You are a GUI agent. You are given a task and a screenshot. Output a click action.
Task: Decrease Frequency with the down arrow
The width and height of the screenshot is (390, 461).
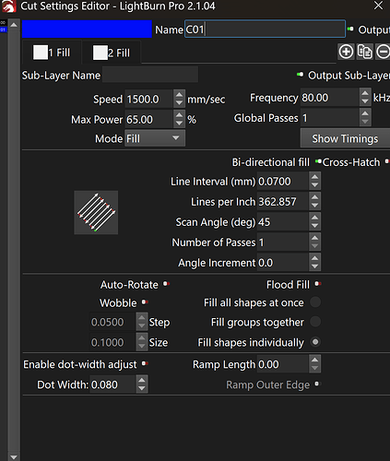pos(365,101)
